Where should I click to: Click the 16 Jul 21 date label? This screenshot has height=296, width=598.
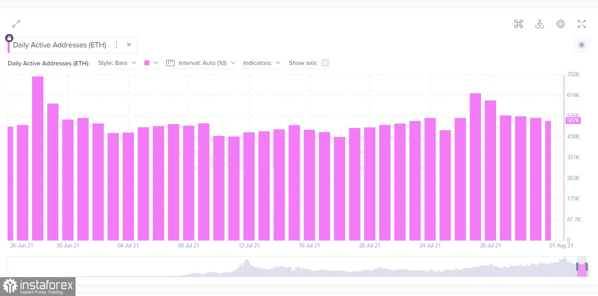(x=309, y=245)
